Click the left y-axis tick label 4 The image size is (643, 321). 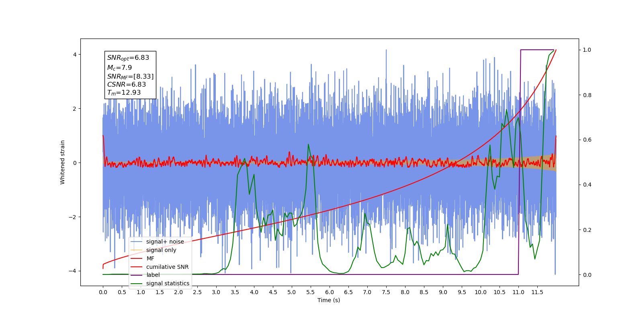[x=74, y=55]
